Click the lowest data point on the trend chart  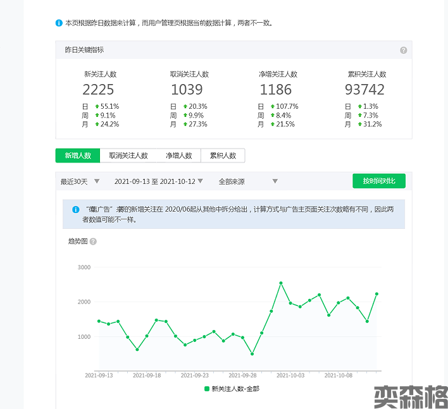(252, 354)
